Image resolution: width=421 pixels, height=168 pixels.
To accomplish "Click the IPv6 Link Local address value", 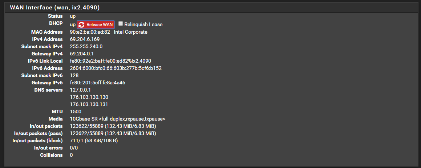I will (110, 61).
